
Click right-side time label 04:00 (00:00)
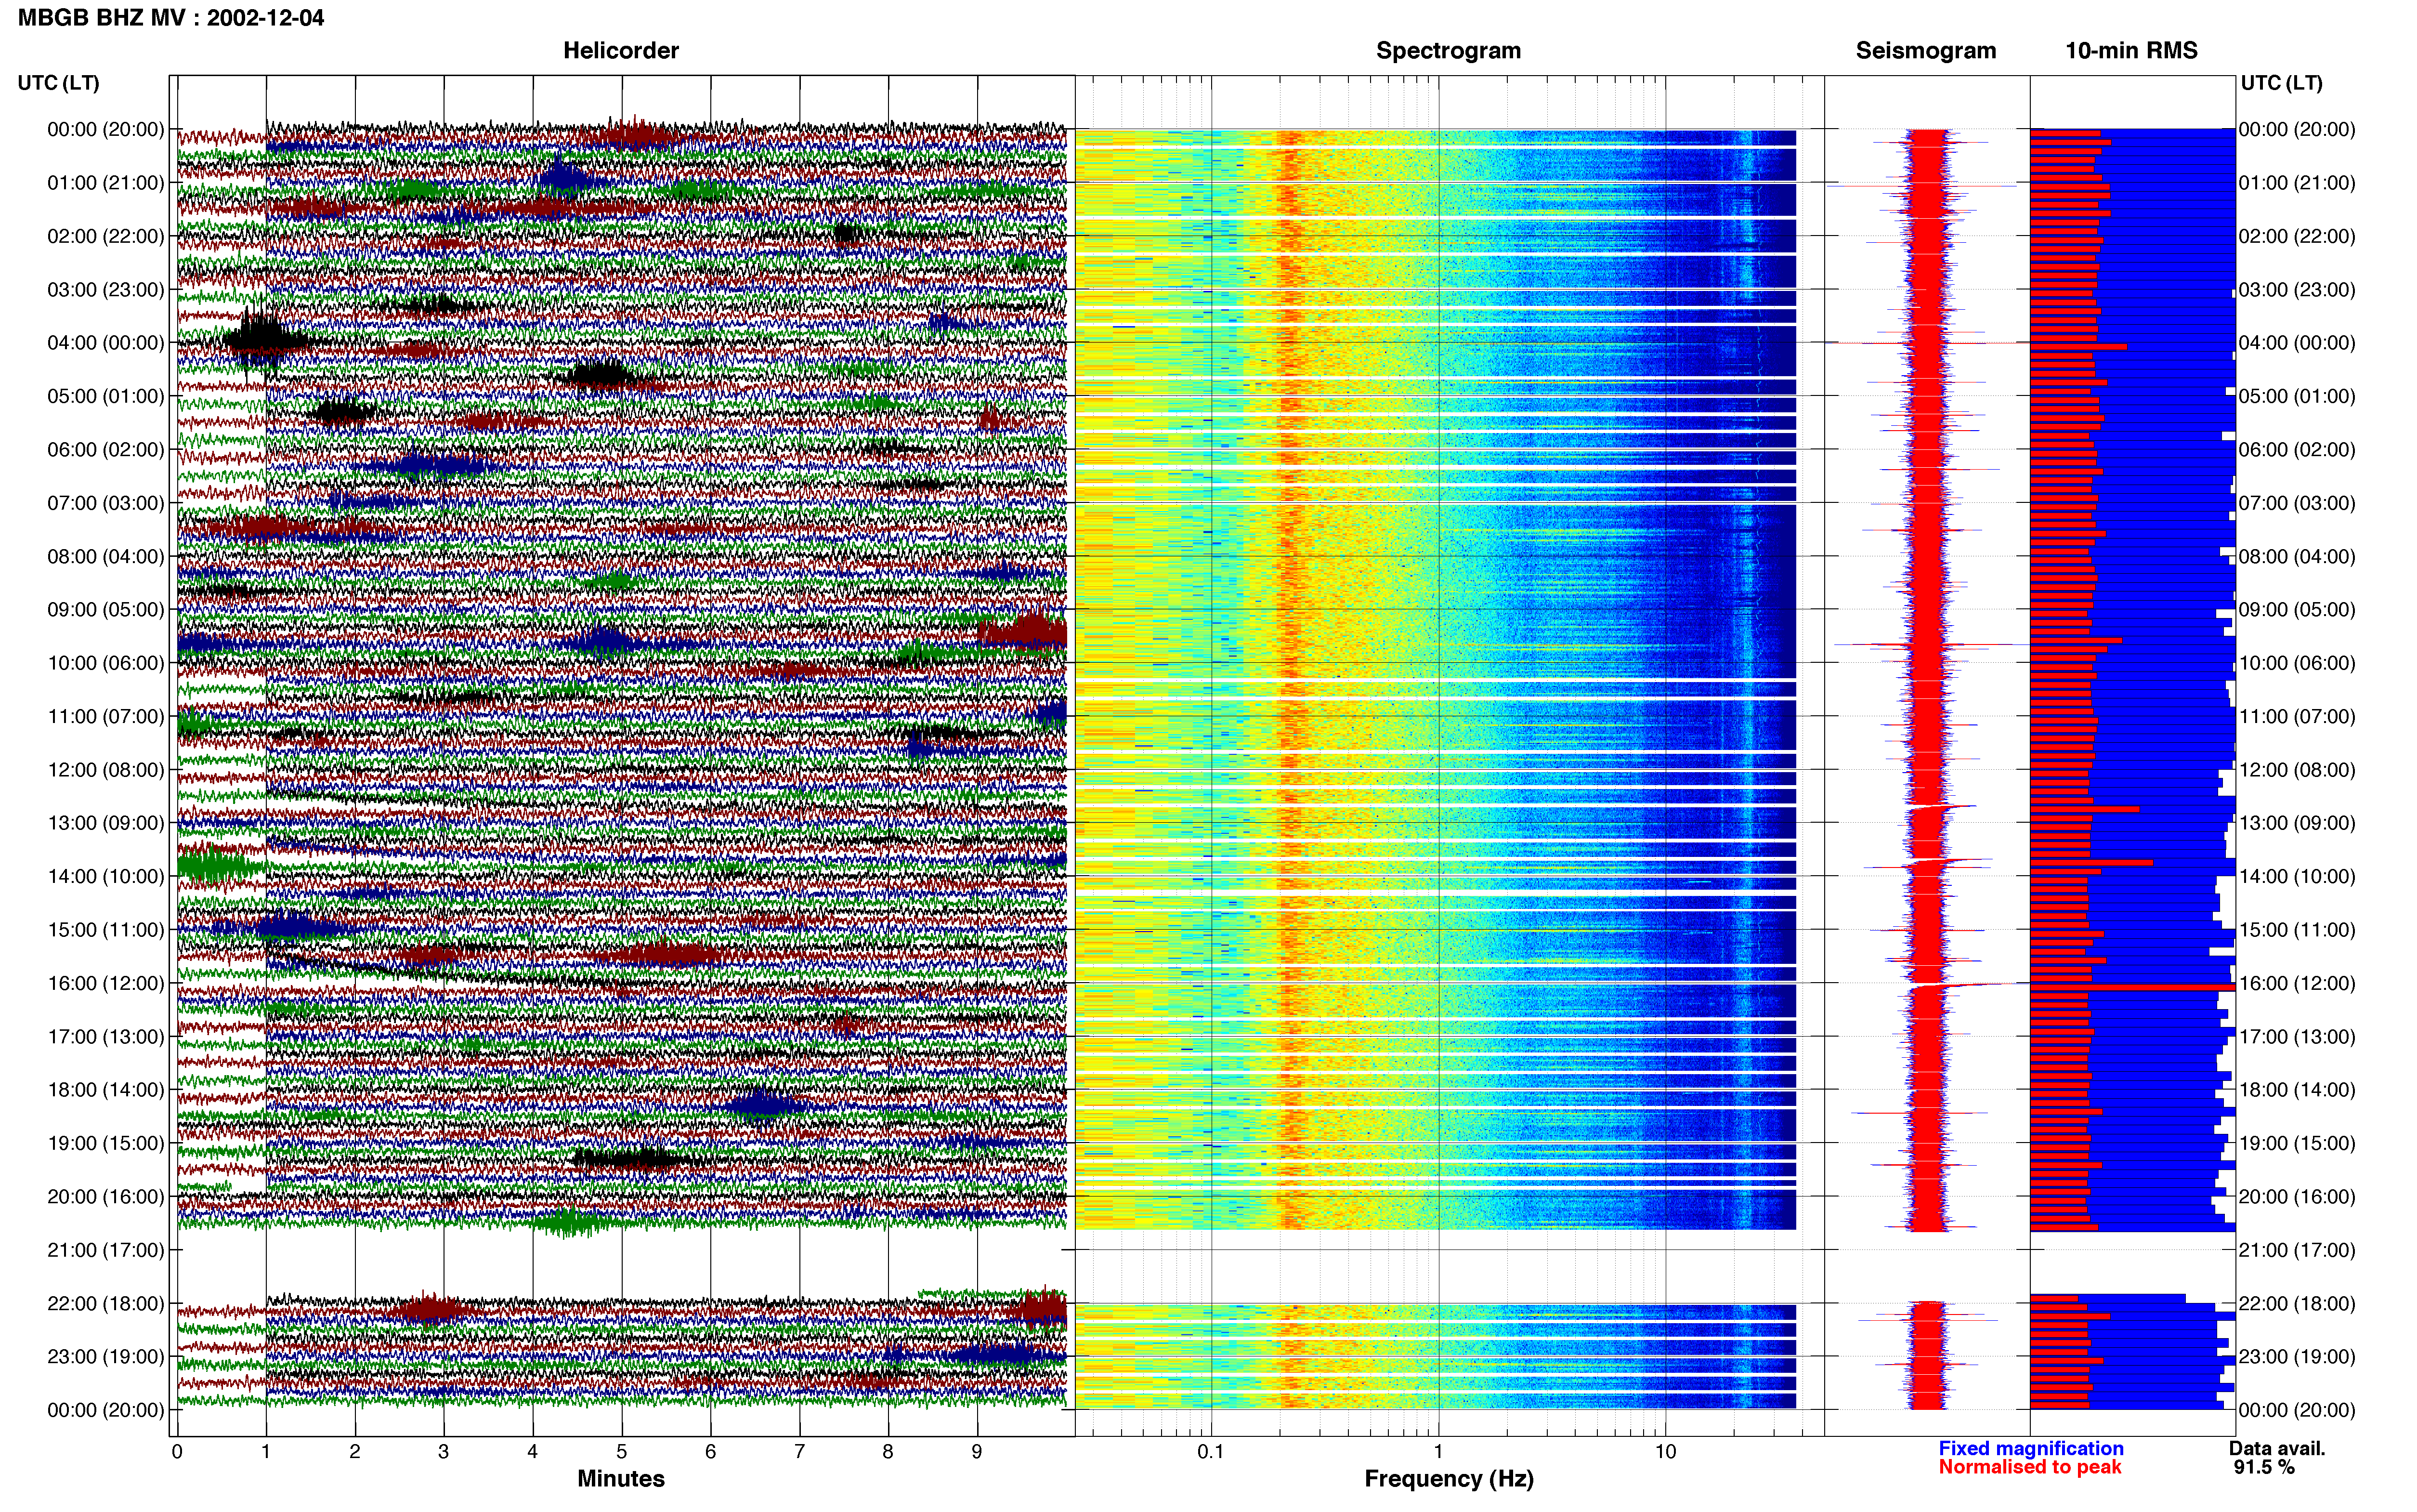click(x=2297, y=342)
